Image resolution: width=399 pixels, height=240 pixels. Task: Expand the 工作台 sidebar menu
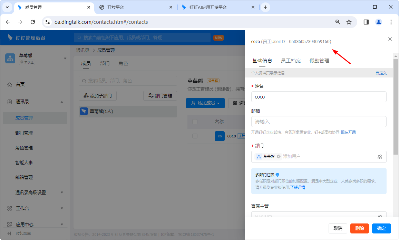[x=62, y=208]
